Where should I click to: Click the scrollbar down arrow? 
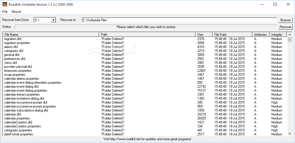pyautogui.click(x=290, y=134)
